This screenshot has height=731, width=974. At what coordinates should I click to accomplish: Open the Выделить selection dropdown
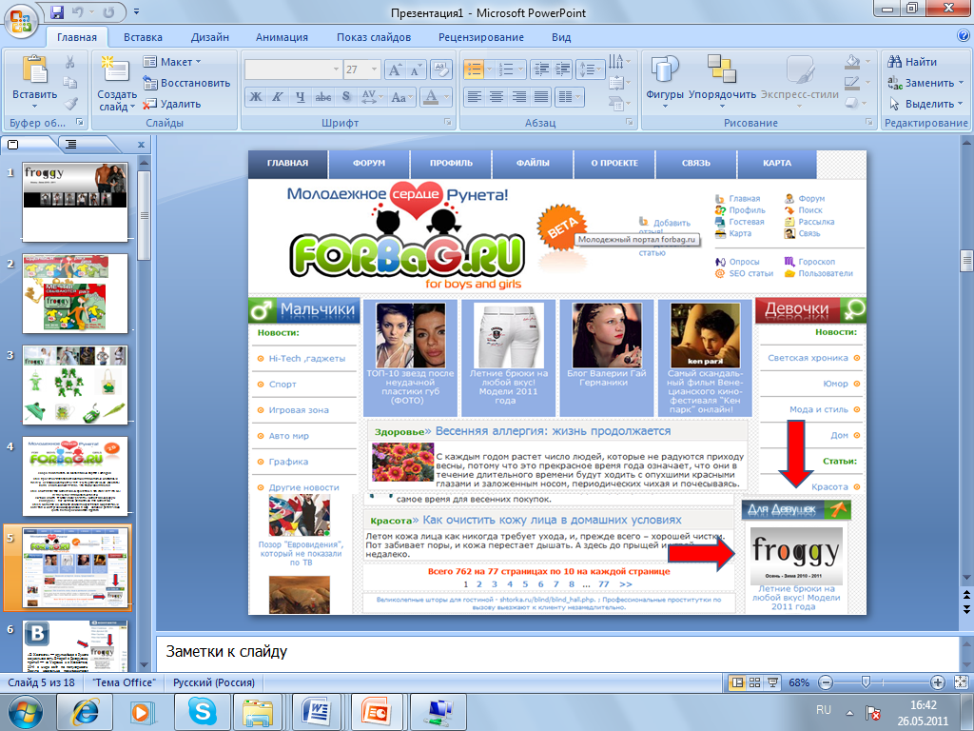tap(926, 104)
